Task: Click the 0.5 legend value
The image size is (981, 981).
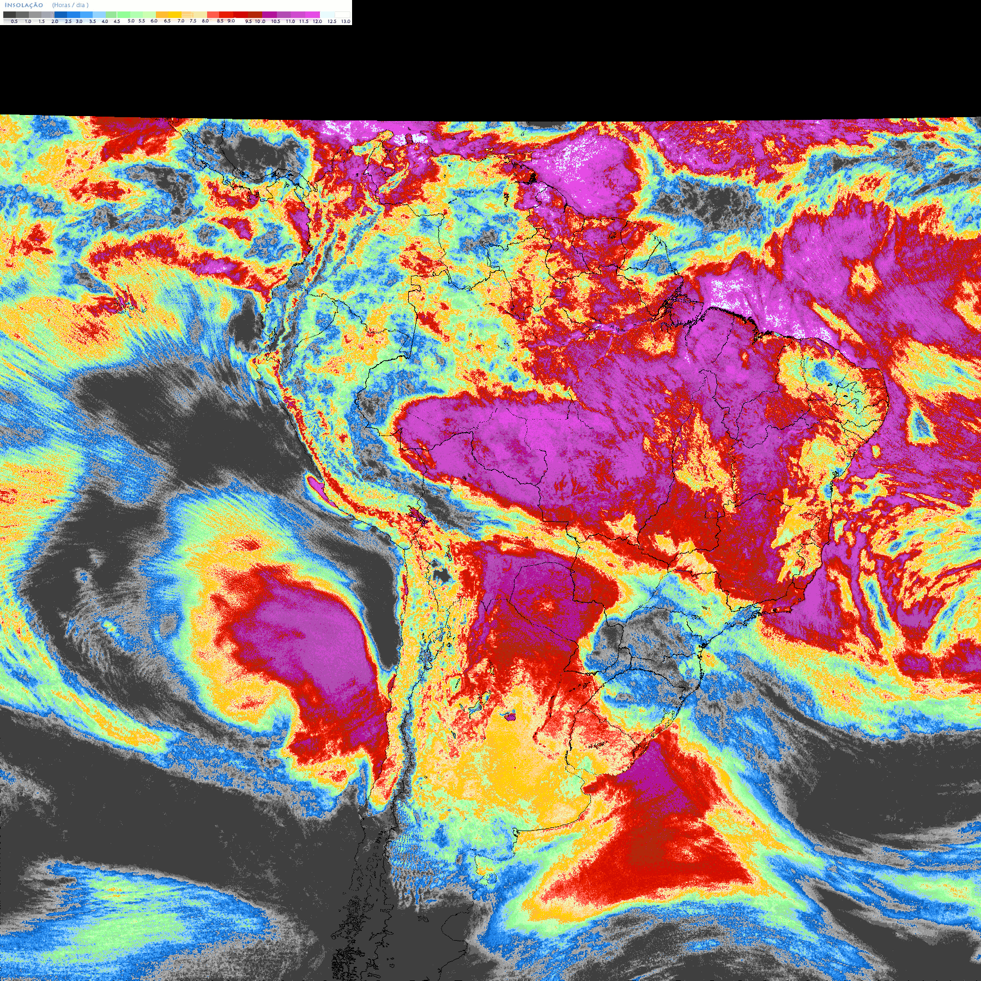Action: point(14,21)
